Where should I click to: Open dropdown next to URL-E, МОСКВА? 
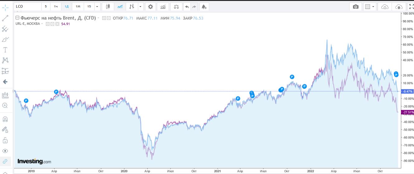pyautogui.click(x=42, y=24)
